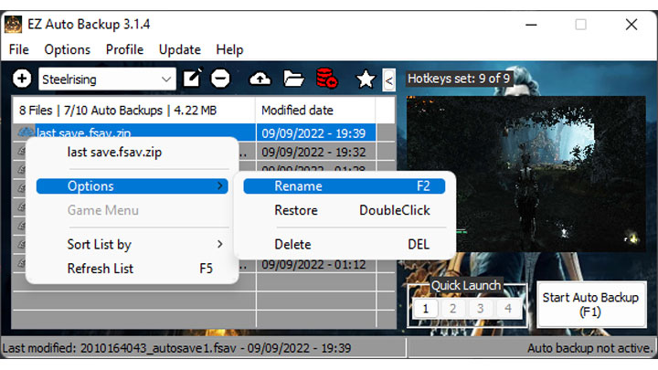The width and height of the screenshot is (658, 370).
Task: Click the Last modified status bar text
Action: click(176, 348)
